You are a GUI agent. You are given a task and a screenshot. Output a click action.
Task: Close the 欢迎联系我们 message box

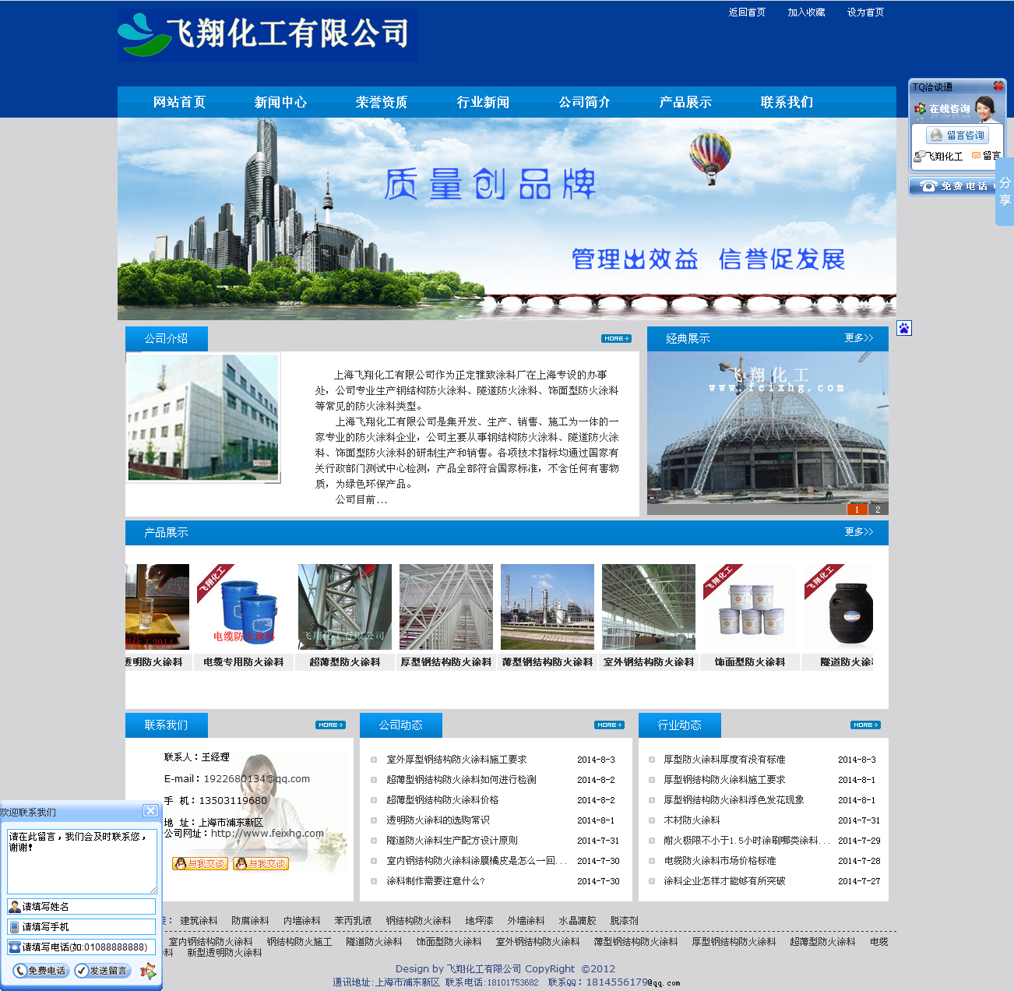tap(150, 811)
